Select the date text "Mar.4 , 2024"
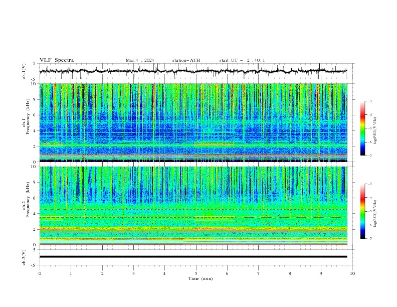 [x=140, y=60]
